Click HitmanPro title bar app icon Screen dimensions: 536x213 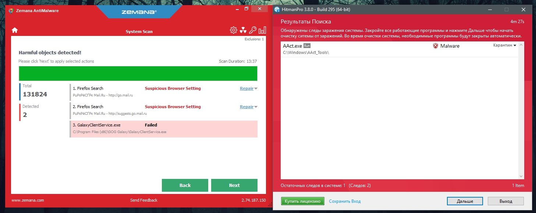pyautogui.click(x=277, y=9)
